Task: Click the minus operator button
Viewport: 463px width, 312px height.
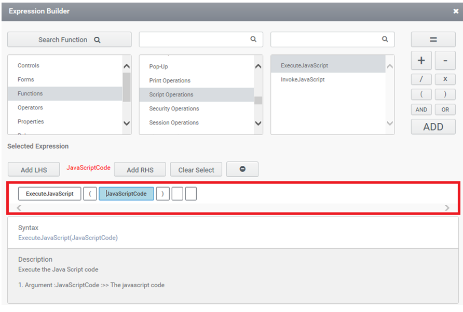Action: tap(445, 61)
